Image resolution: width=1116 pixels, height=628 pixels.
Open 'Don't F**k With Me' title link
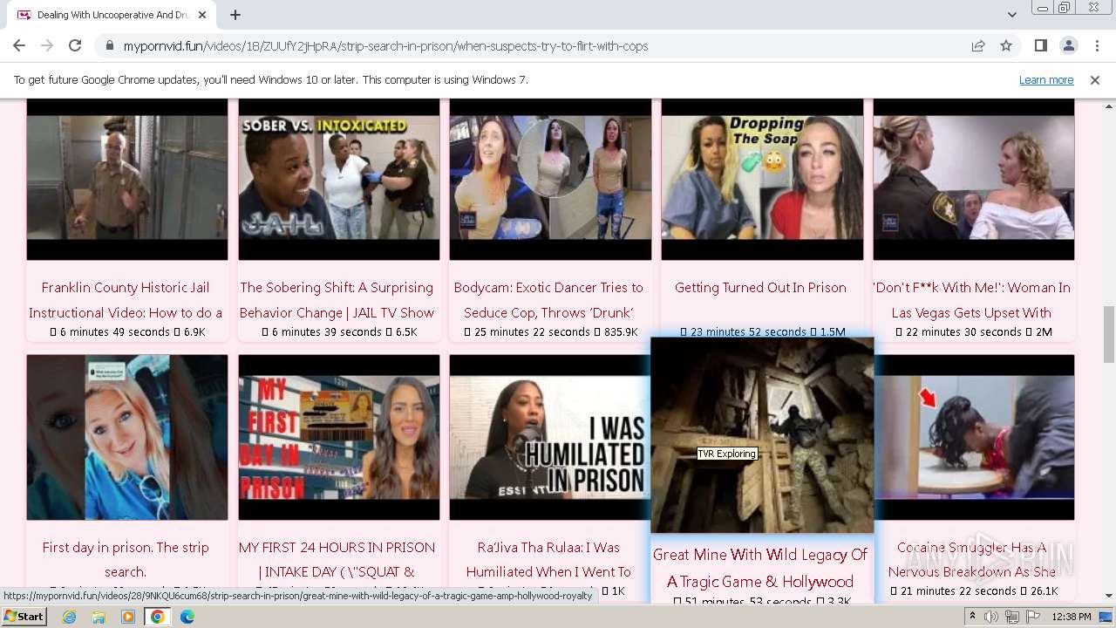tap(971, 299)
